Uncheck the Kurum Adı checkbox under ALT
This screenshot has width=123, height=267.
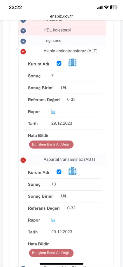(59, 64)
